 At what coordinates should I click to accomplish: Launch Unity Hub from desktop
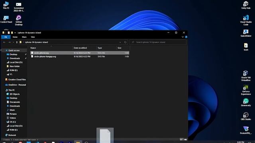click(246, 5)
